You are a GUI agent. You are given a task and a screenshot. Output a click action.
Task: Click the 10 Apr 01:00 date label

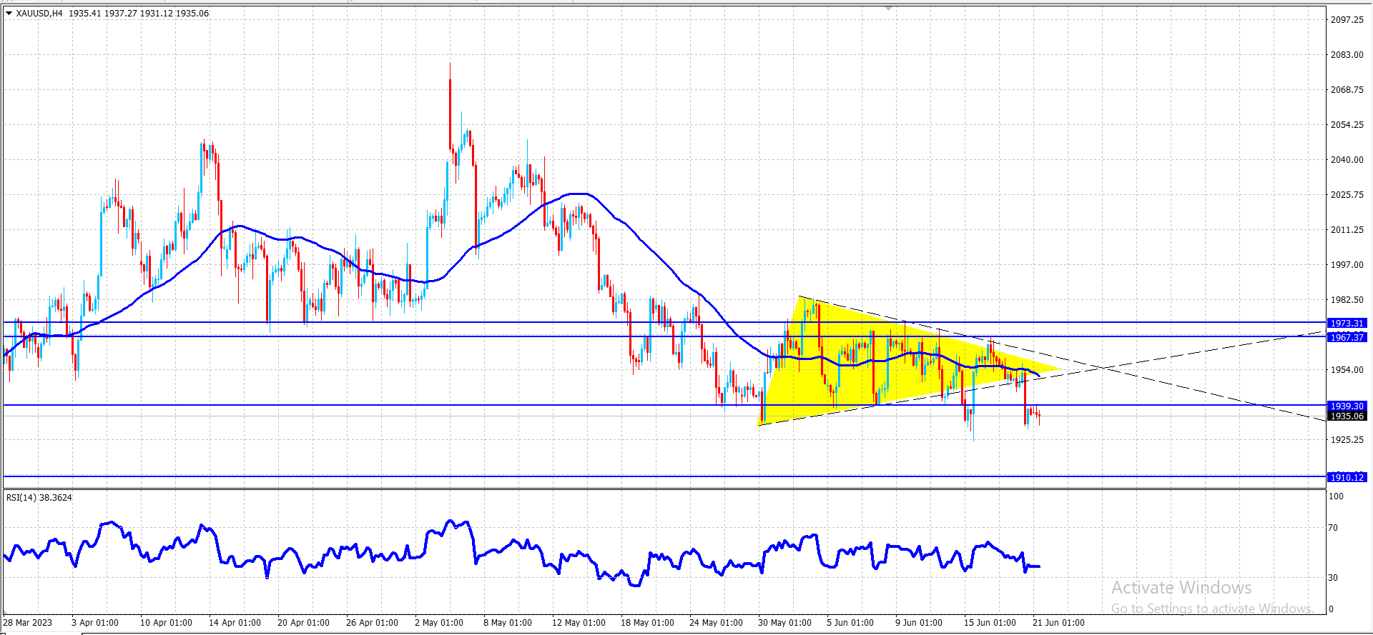166,623
